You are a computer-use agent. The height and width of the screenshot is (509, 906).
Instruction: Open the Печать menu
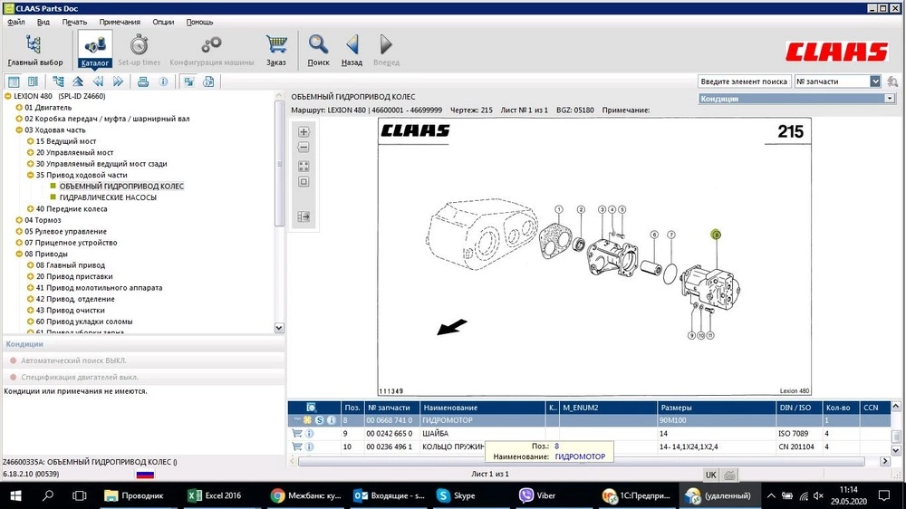74,21
